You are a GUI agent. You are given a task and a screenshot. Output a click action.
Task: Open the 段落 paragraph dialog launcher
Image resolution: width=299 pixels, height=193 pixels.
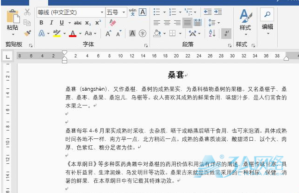[230, 45]
